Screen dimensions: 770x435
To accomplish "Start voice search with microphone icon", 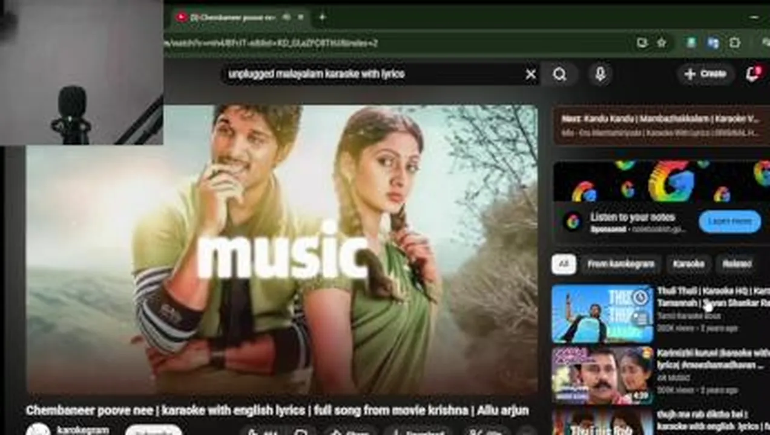I will (600, 74).
